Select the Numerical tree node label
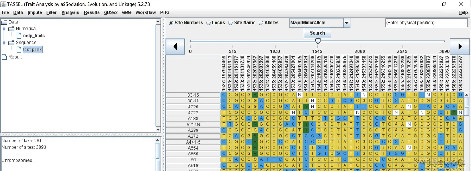 (26, 29)
